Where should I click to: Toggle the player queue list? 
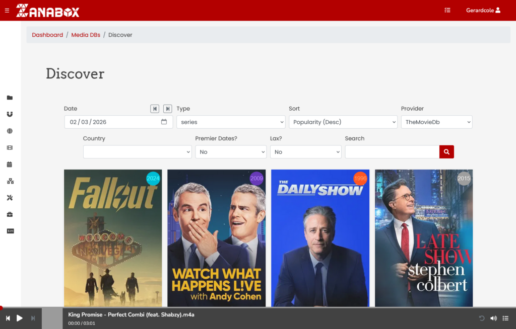coord(505,318)
